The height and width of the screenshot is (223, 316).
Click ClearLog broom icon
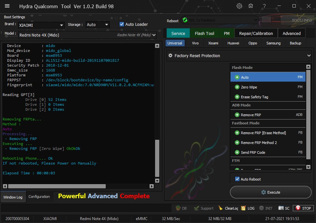(220, 208)
